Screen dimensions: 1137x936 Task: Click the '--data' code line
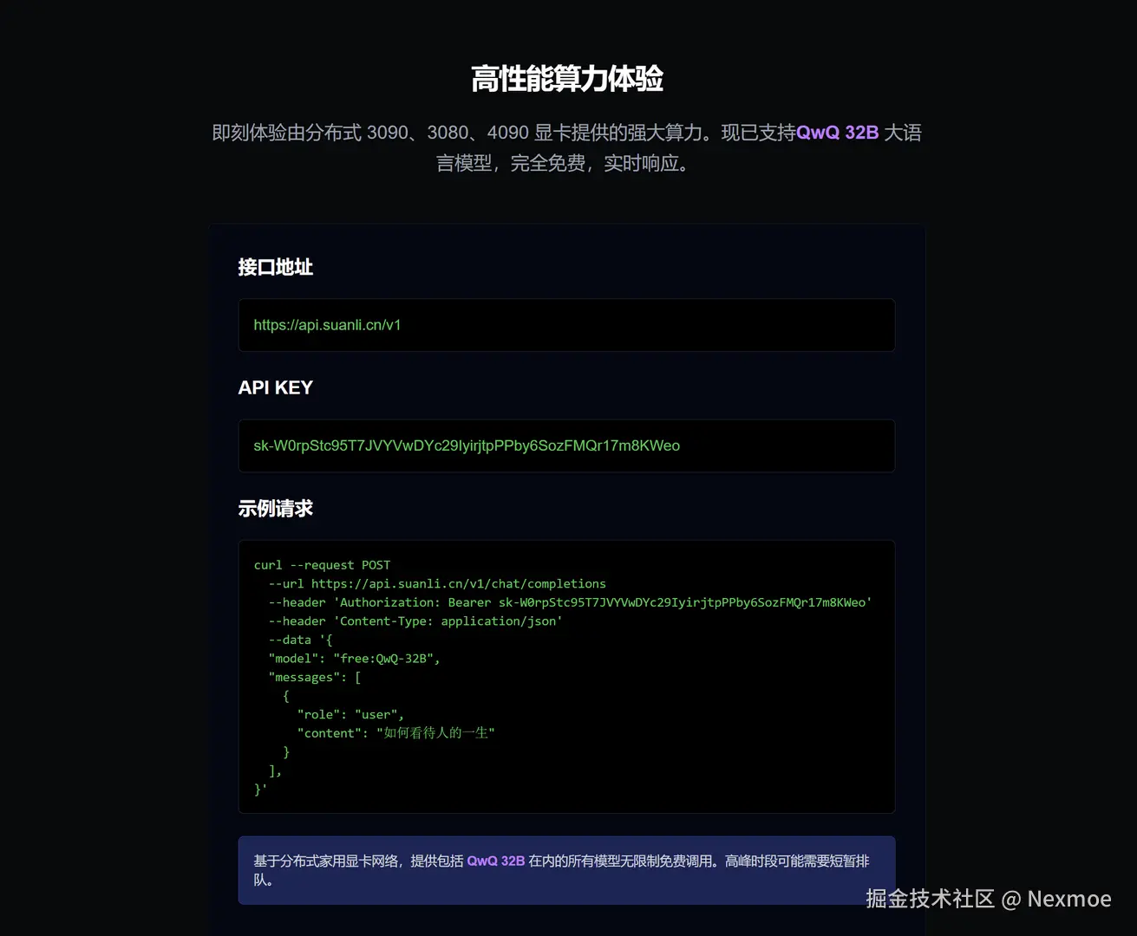[300, 640]
